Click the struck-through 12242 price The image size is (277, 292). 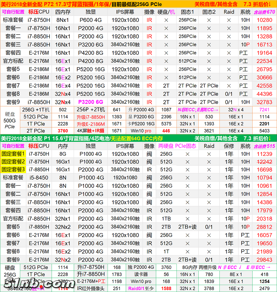(264, 162)
